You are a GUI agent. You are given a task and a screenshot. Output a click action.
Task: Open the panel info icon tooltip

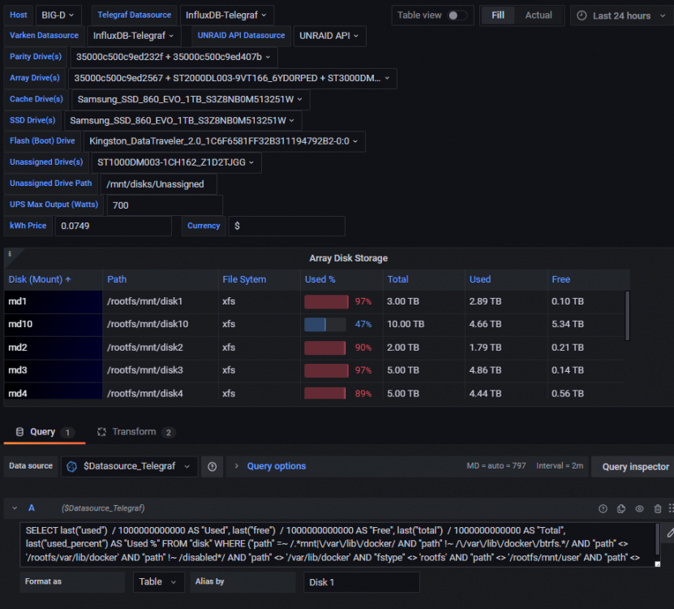10,254
